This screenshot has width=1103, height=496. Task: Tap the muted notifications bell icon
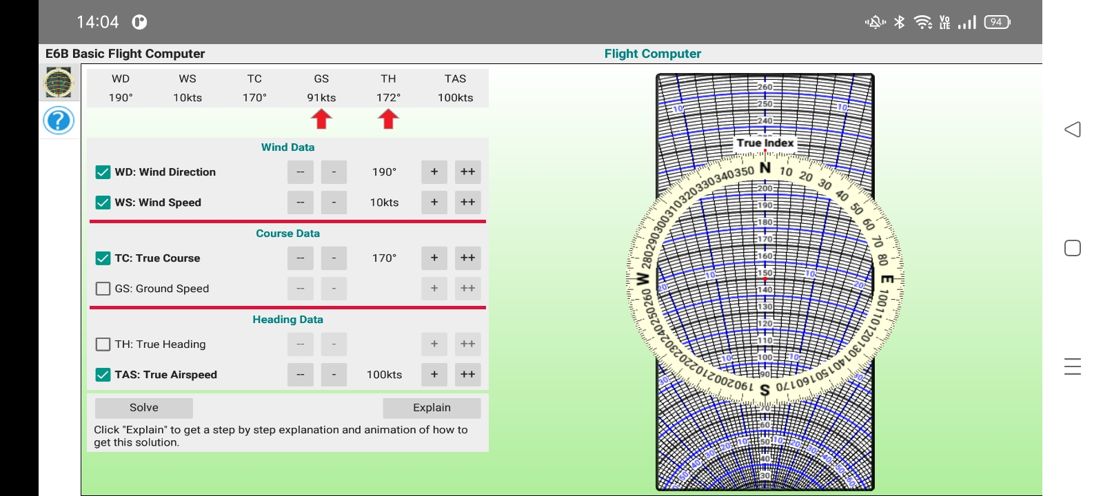(876, 22)
